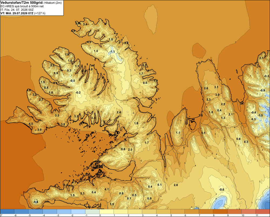Click the 4.5 label on the westernmost peninsula

pyautogui.click(x=31, y=124)
